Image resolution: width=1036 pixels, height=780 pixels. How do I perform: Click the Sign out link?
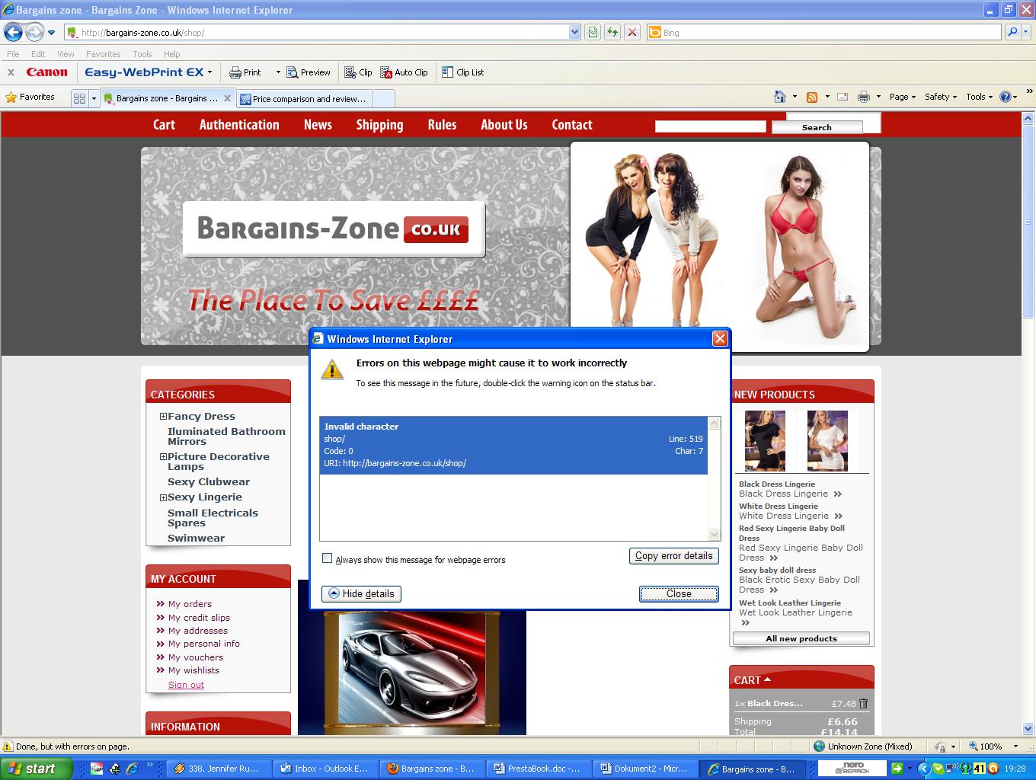tap(186, 685)
